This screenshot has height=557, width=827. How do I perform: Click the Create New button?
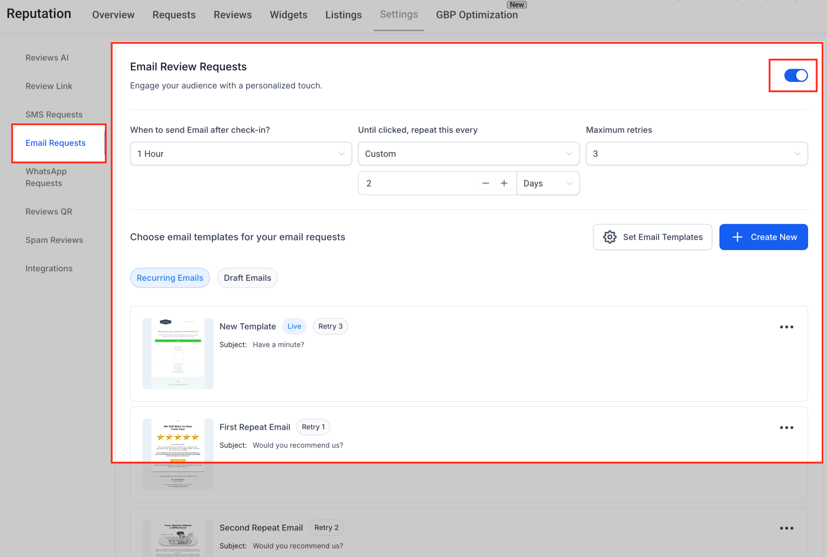[763, 237]
